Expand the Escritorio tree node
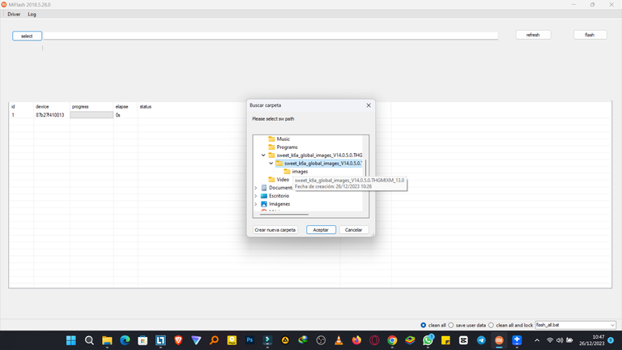 (256, 195)
